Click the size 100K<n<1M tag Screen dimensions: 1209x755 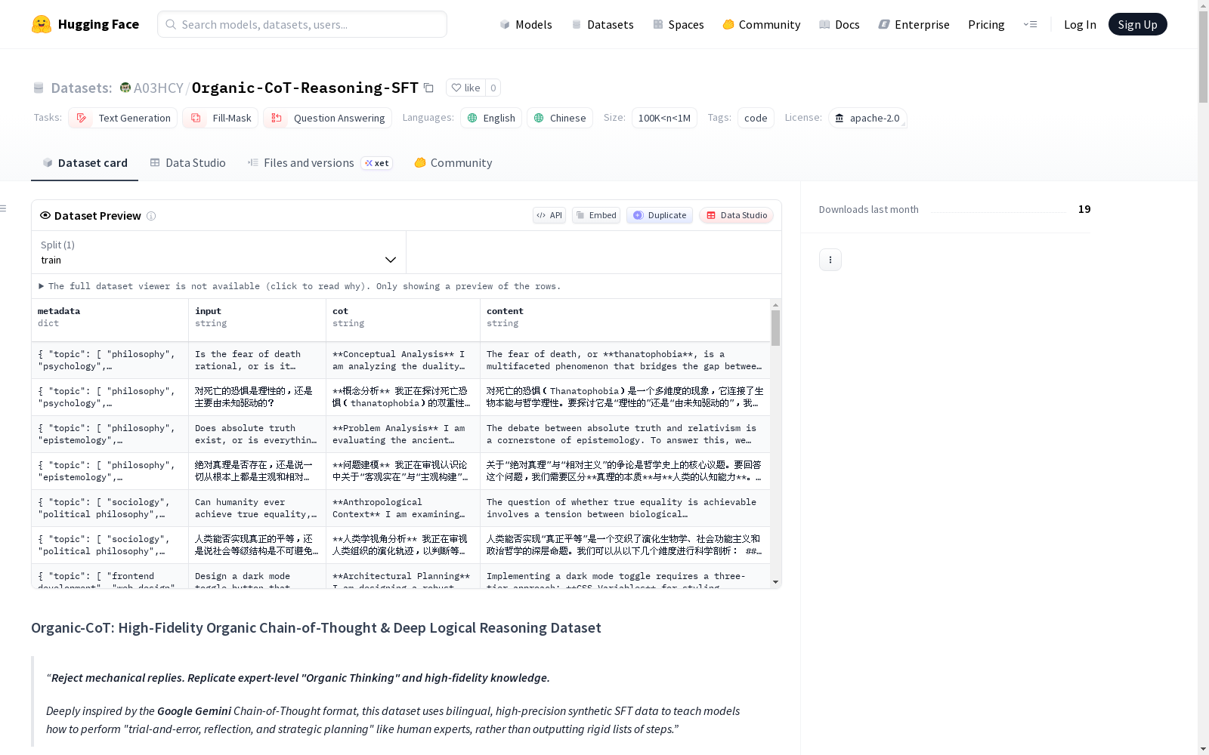tap(664, 118)
